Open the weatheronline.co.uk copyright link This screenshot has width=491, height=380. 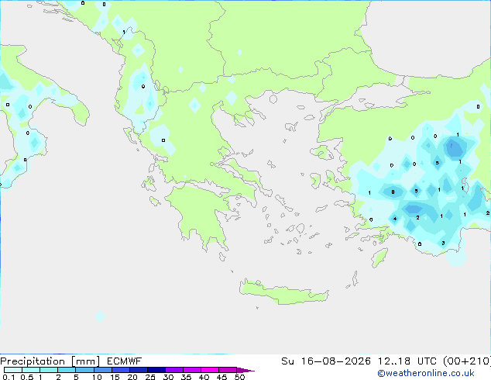[x=426, y=373]
